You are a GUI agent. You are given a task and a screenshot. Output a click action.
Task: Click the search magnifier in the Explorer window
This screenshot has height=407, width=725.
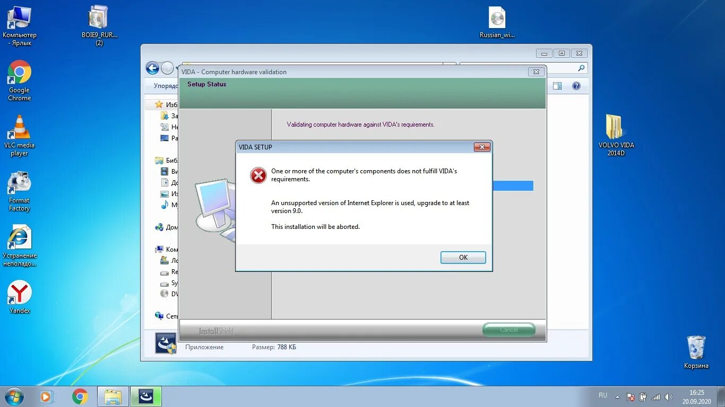coord(581,68)
